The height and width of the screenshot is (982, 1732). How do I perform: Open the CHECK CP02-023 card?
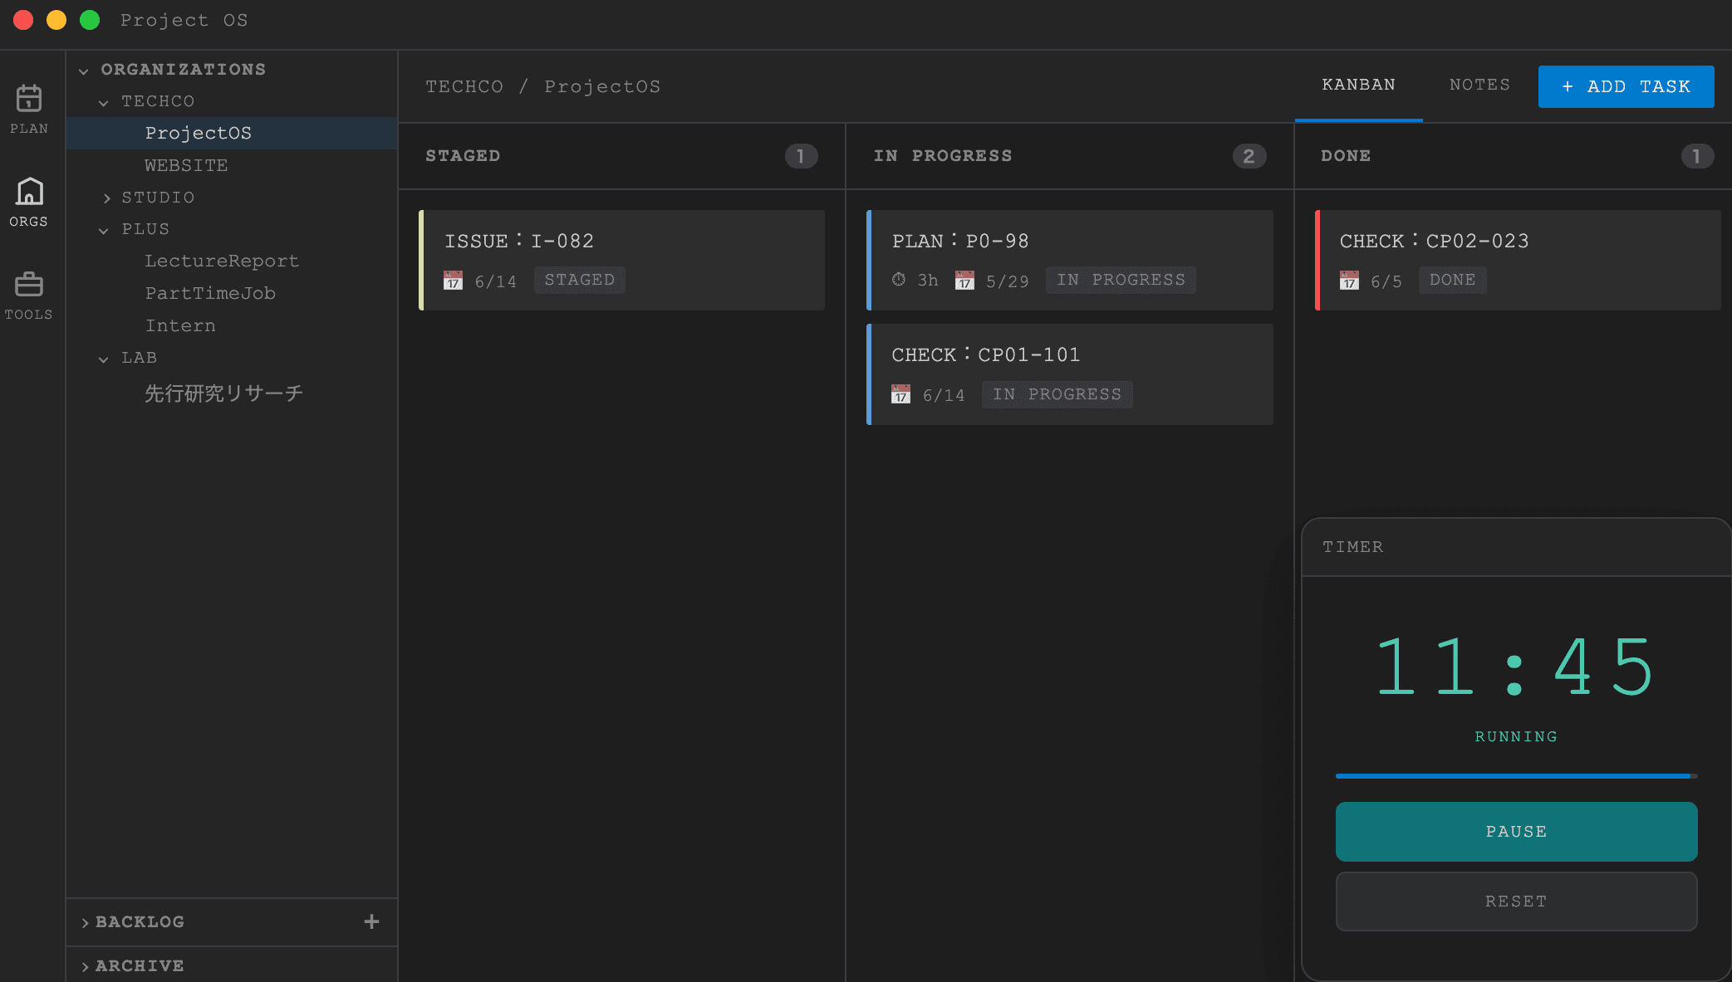click(x=1518, y=260)
